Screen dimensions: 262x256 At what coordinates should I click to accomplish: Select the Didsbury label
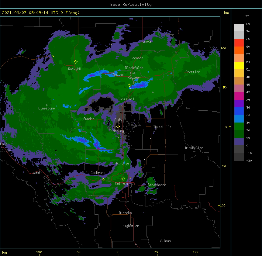pyautogui.click(x=117, y=131)
